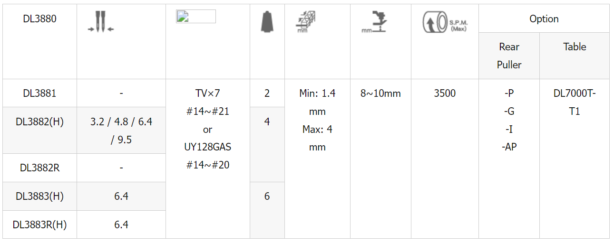The width and height of the screenshot is (614, 243).
Task: Select the DL3883(H) model cell
Action: [x=40, y=196]
